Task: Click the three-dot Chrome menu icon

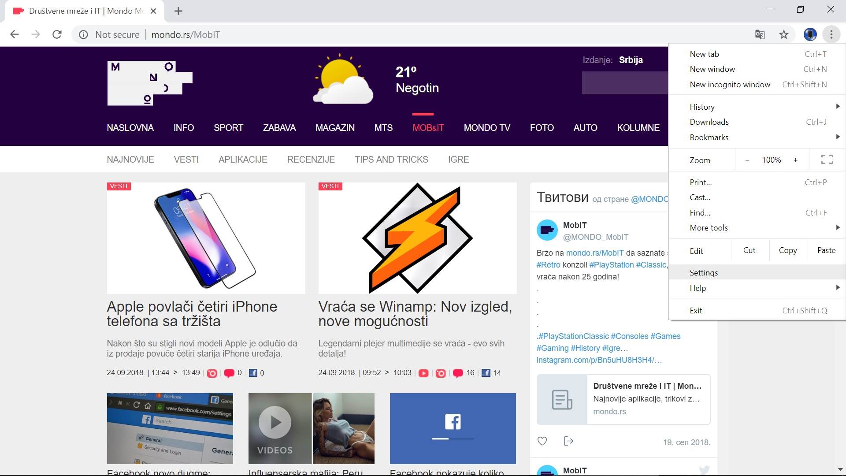Action: pos(831,34)
